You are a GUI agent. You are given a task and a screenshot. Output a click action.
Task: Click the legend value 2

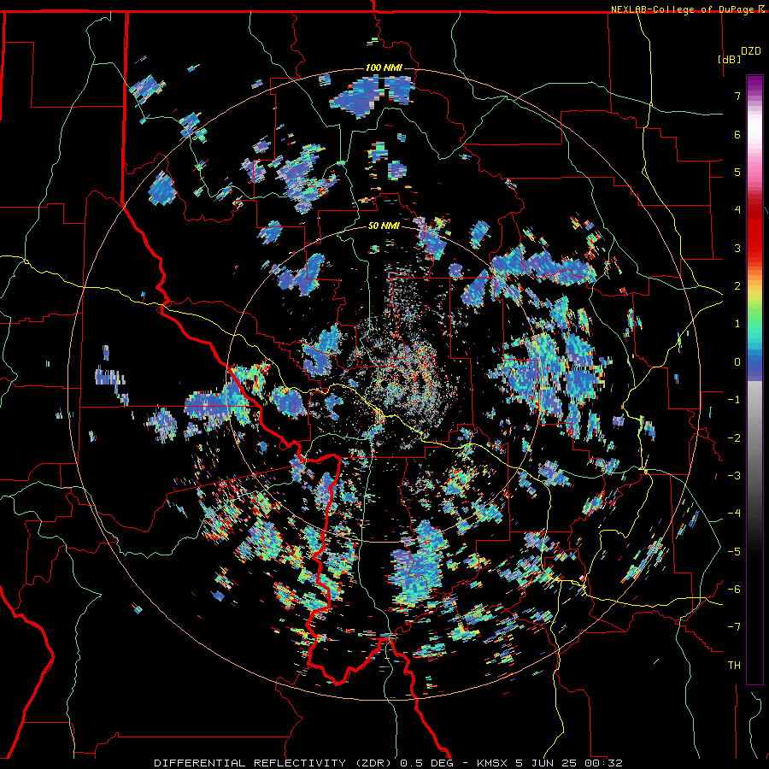pos(737,286)
